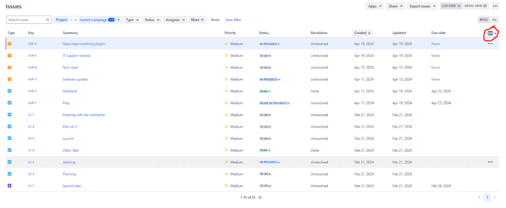Image resolution: width=506 pixels, height=208 pixels.
Task: Go to next page arrow
Action: (x=495, y=197)
